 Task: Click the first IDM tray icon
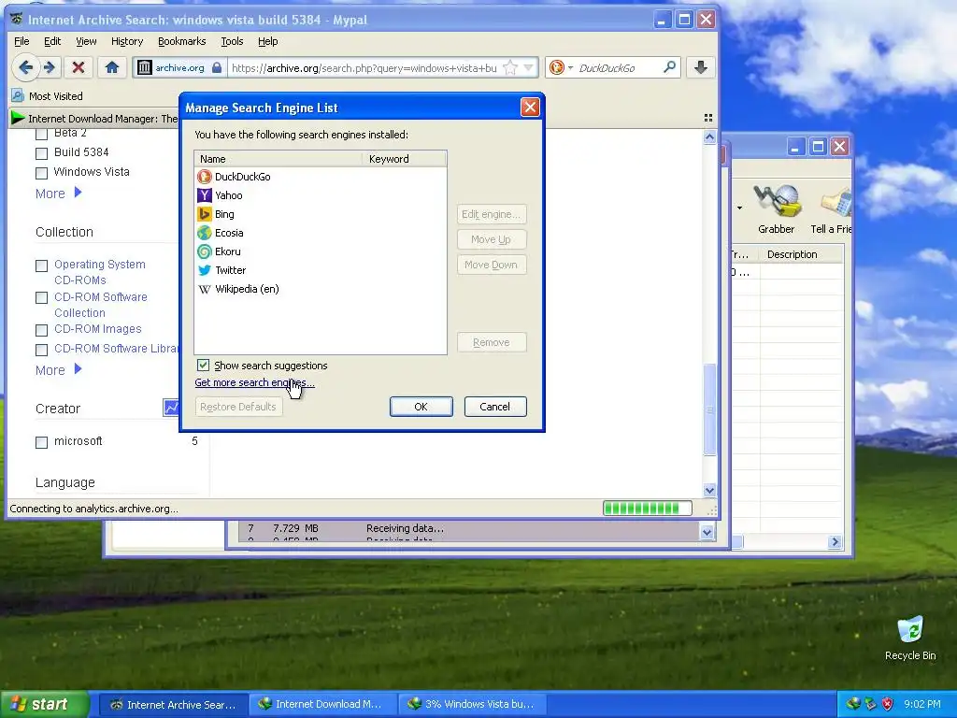click(x=853, y=704)
